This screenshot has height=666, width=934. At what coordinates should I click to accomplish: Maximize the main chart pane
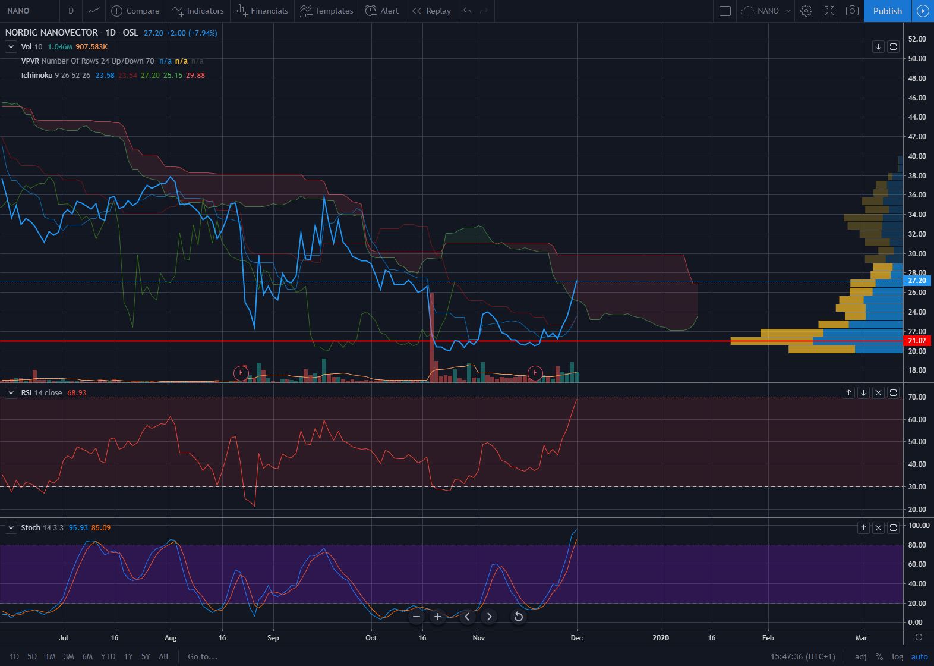[893, 46]
